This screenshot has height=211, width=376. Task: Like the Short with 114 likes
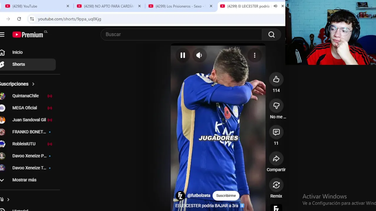pyautogui.click(x=276, y=79)
